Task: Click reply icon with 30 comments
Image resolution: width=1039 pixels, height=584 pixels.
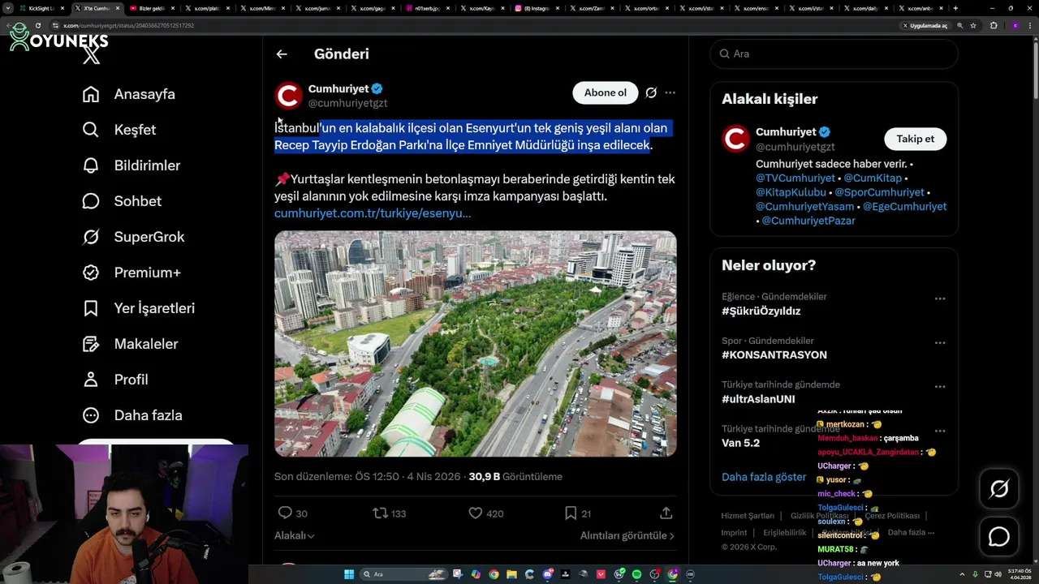Action: tap(285, 513)
